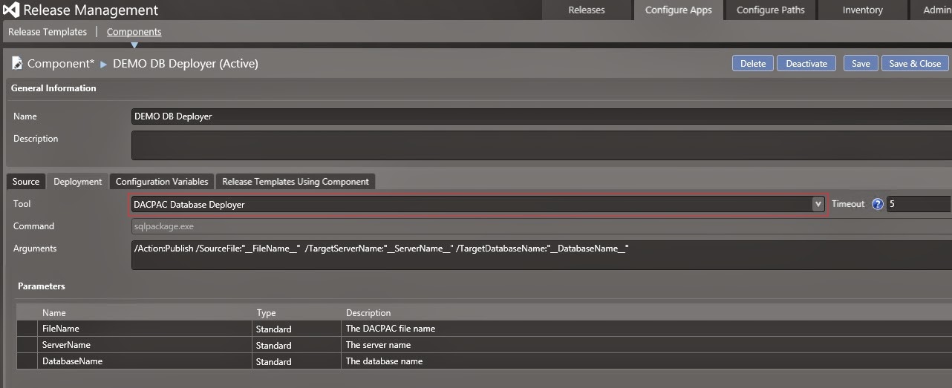The height and width of the screenshot is (388, 952).
Task: Select the Components link
Action: pyautogui.click(x=134, y=32)
